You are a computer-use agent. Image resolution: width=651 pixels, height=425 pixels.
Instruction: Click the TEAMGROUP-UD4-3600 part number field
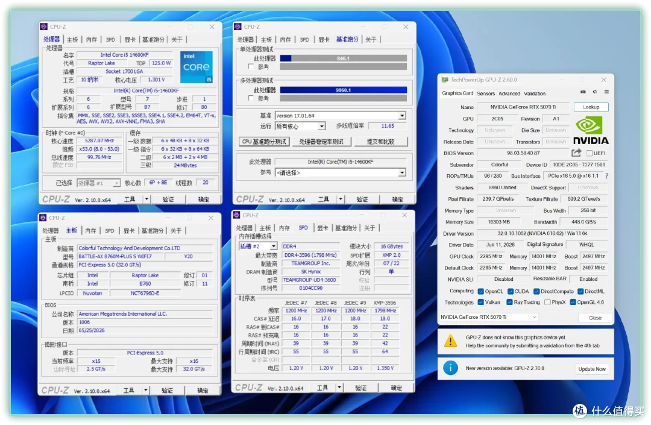coord(310,280)
